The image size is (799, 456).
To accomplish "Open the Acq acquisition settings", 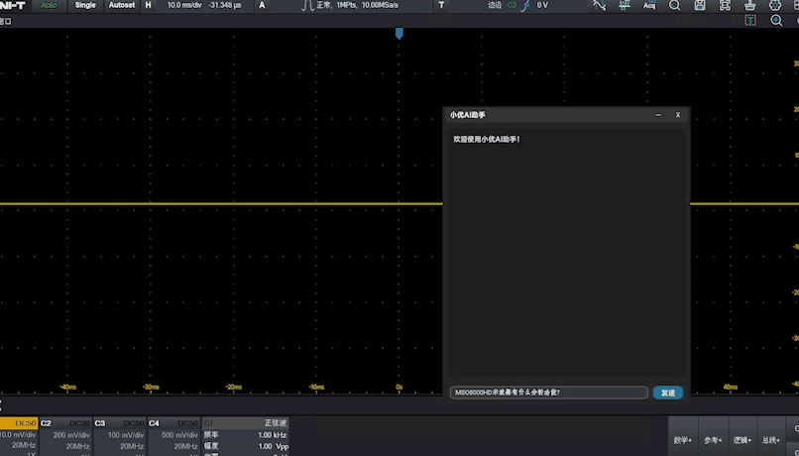I will click(x=649, y=5).
